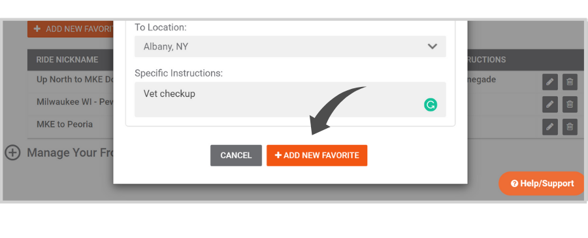Select the Up North to MKE row name
588x238 pixels.
click(x=75, y=80)
